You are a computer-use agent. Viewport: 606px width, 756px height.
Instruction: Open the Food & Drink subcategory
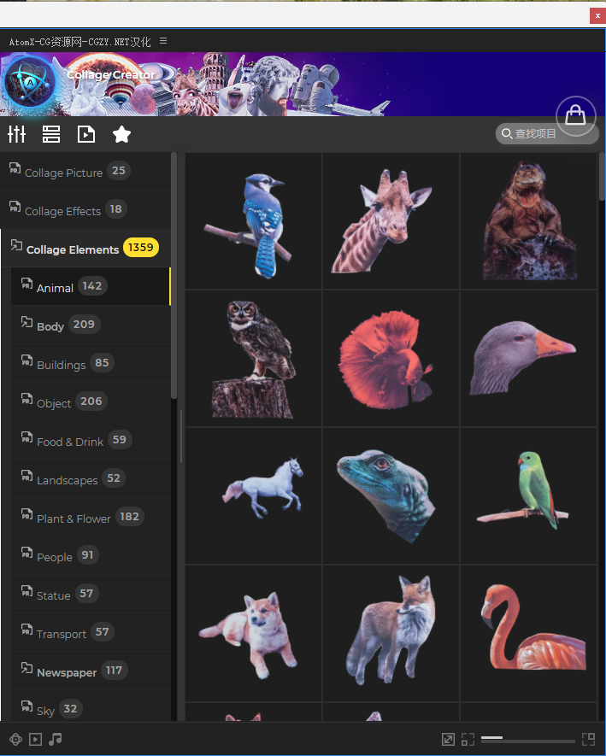pos(91,440)
